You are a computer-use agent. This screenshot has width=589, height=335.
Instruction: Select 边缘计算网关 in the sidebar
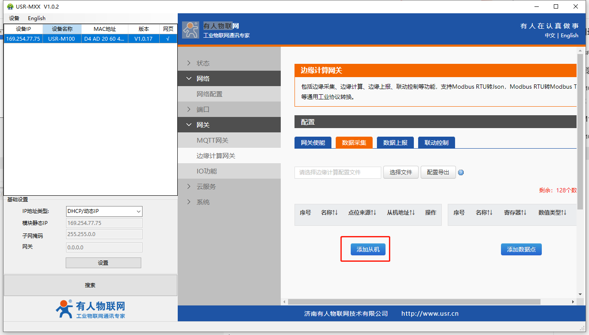tap(229, 156)
